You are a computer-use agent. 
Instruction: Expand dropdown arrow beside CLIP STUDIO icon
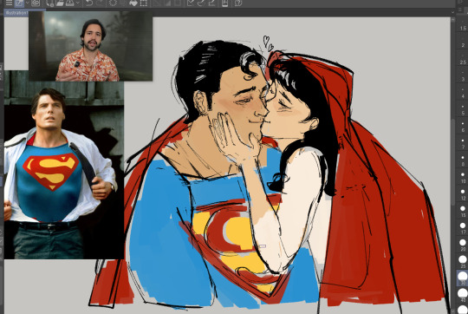coord(27,3)
